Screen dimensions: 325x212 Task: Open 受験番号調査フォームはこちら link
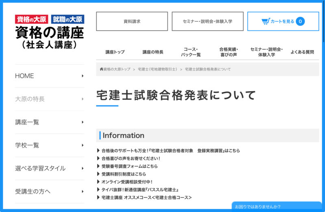(129, 166)
